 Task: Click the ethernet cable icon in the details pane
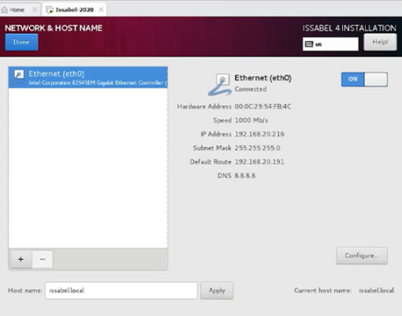point(220,84)
